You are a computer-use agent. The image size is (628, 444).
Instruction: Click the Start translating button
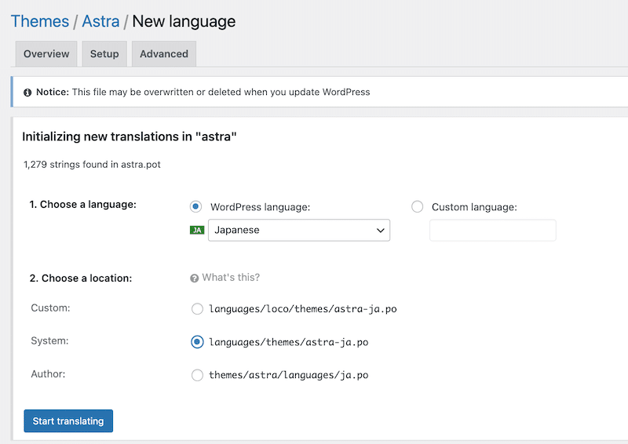(x=68, y=420)
